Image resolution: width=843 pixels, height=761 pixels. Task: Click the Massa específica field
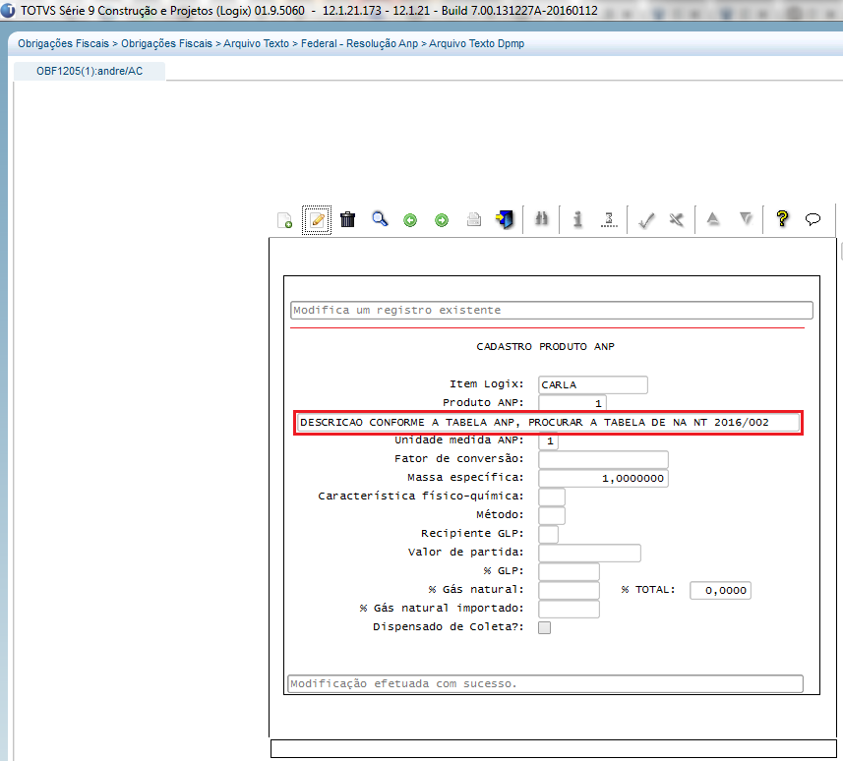click(603, 478)
